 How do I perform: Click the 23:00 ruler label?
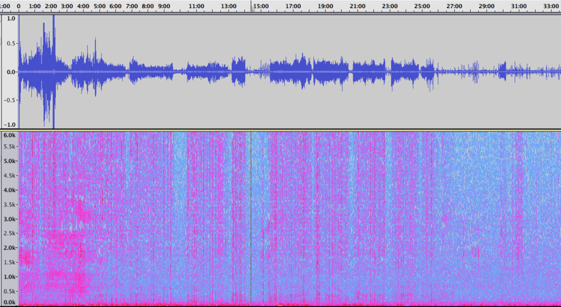click(x=390, y=6)
